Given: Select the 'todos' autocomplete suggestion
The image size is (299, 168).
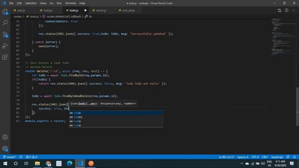Looking at the screenshot, I should (116, 117).
